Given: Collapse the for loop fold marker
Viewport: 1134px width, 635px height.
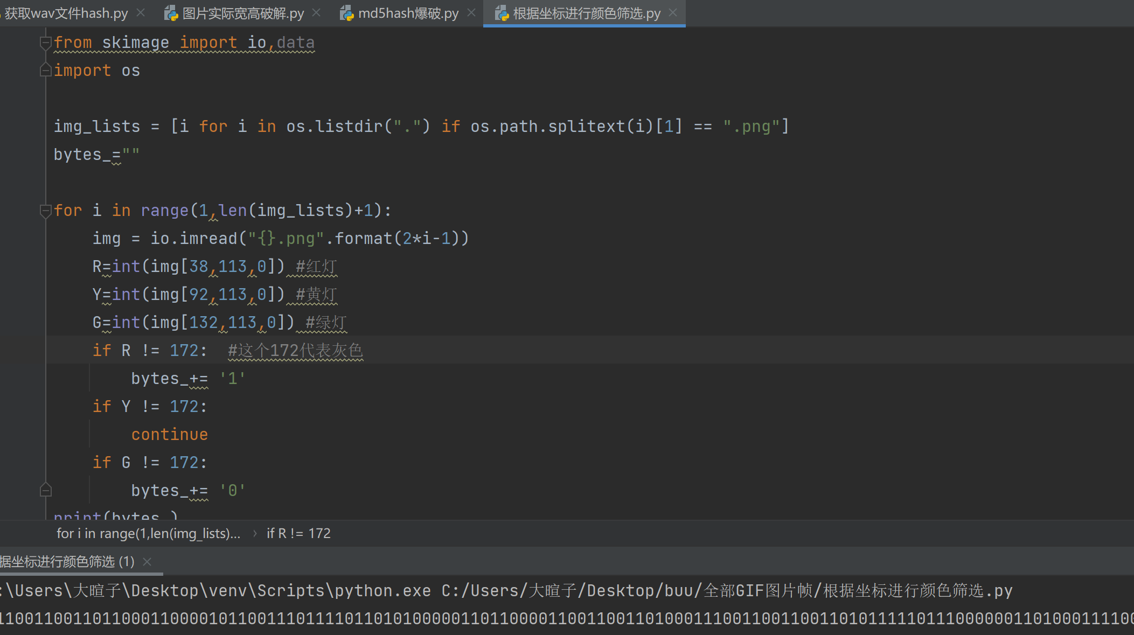Looking at the screenshot, I should 46,211.
